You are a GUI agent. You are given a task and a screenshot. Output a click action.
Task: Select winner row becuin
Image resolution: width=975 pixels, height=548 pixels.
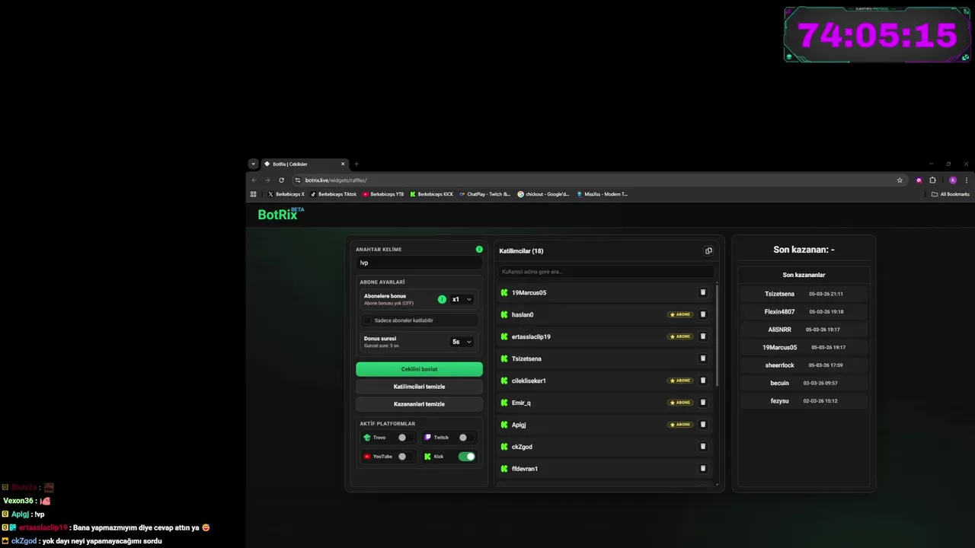(804, 383)
